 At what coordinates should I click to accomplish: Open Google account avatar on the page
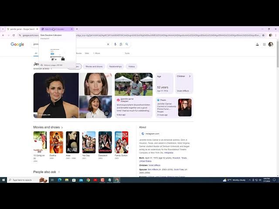[x=271, y=44]
